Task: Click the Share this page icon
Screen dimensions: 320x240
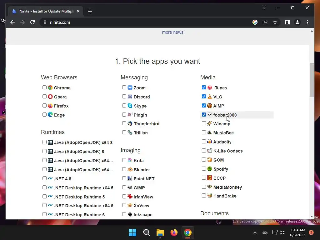Action: click(265, 22)
